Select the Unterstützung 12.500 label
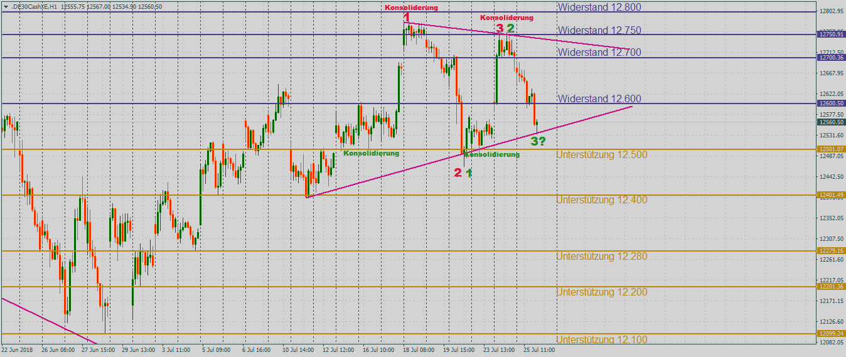The image size is (846, 357). tap(601, 154)
